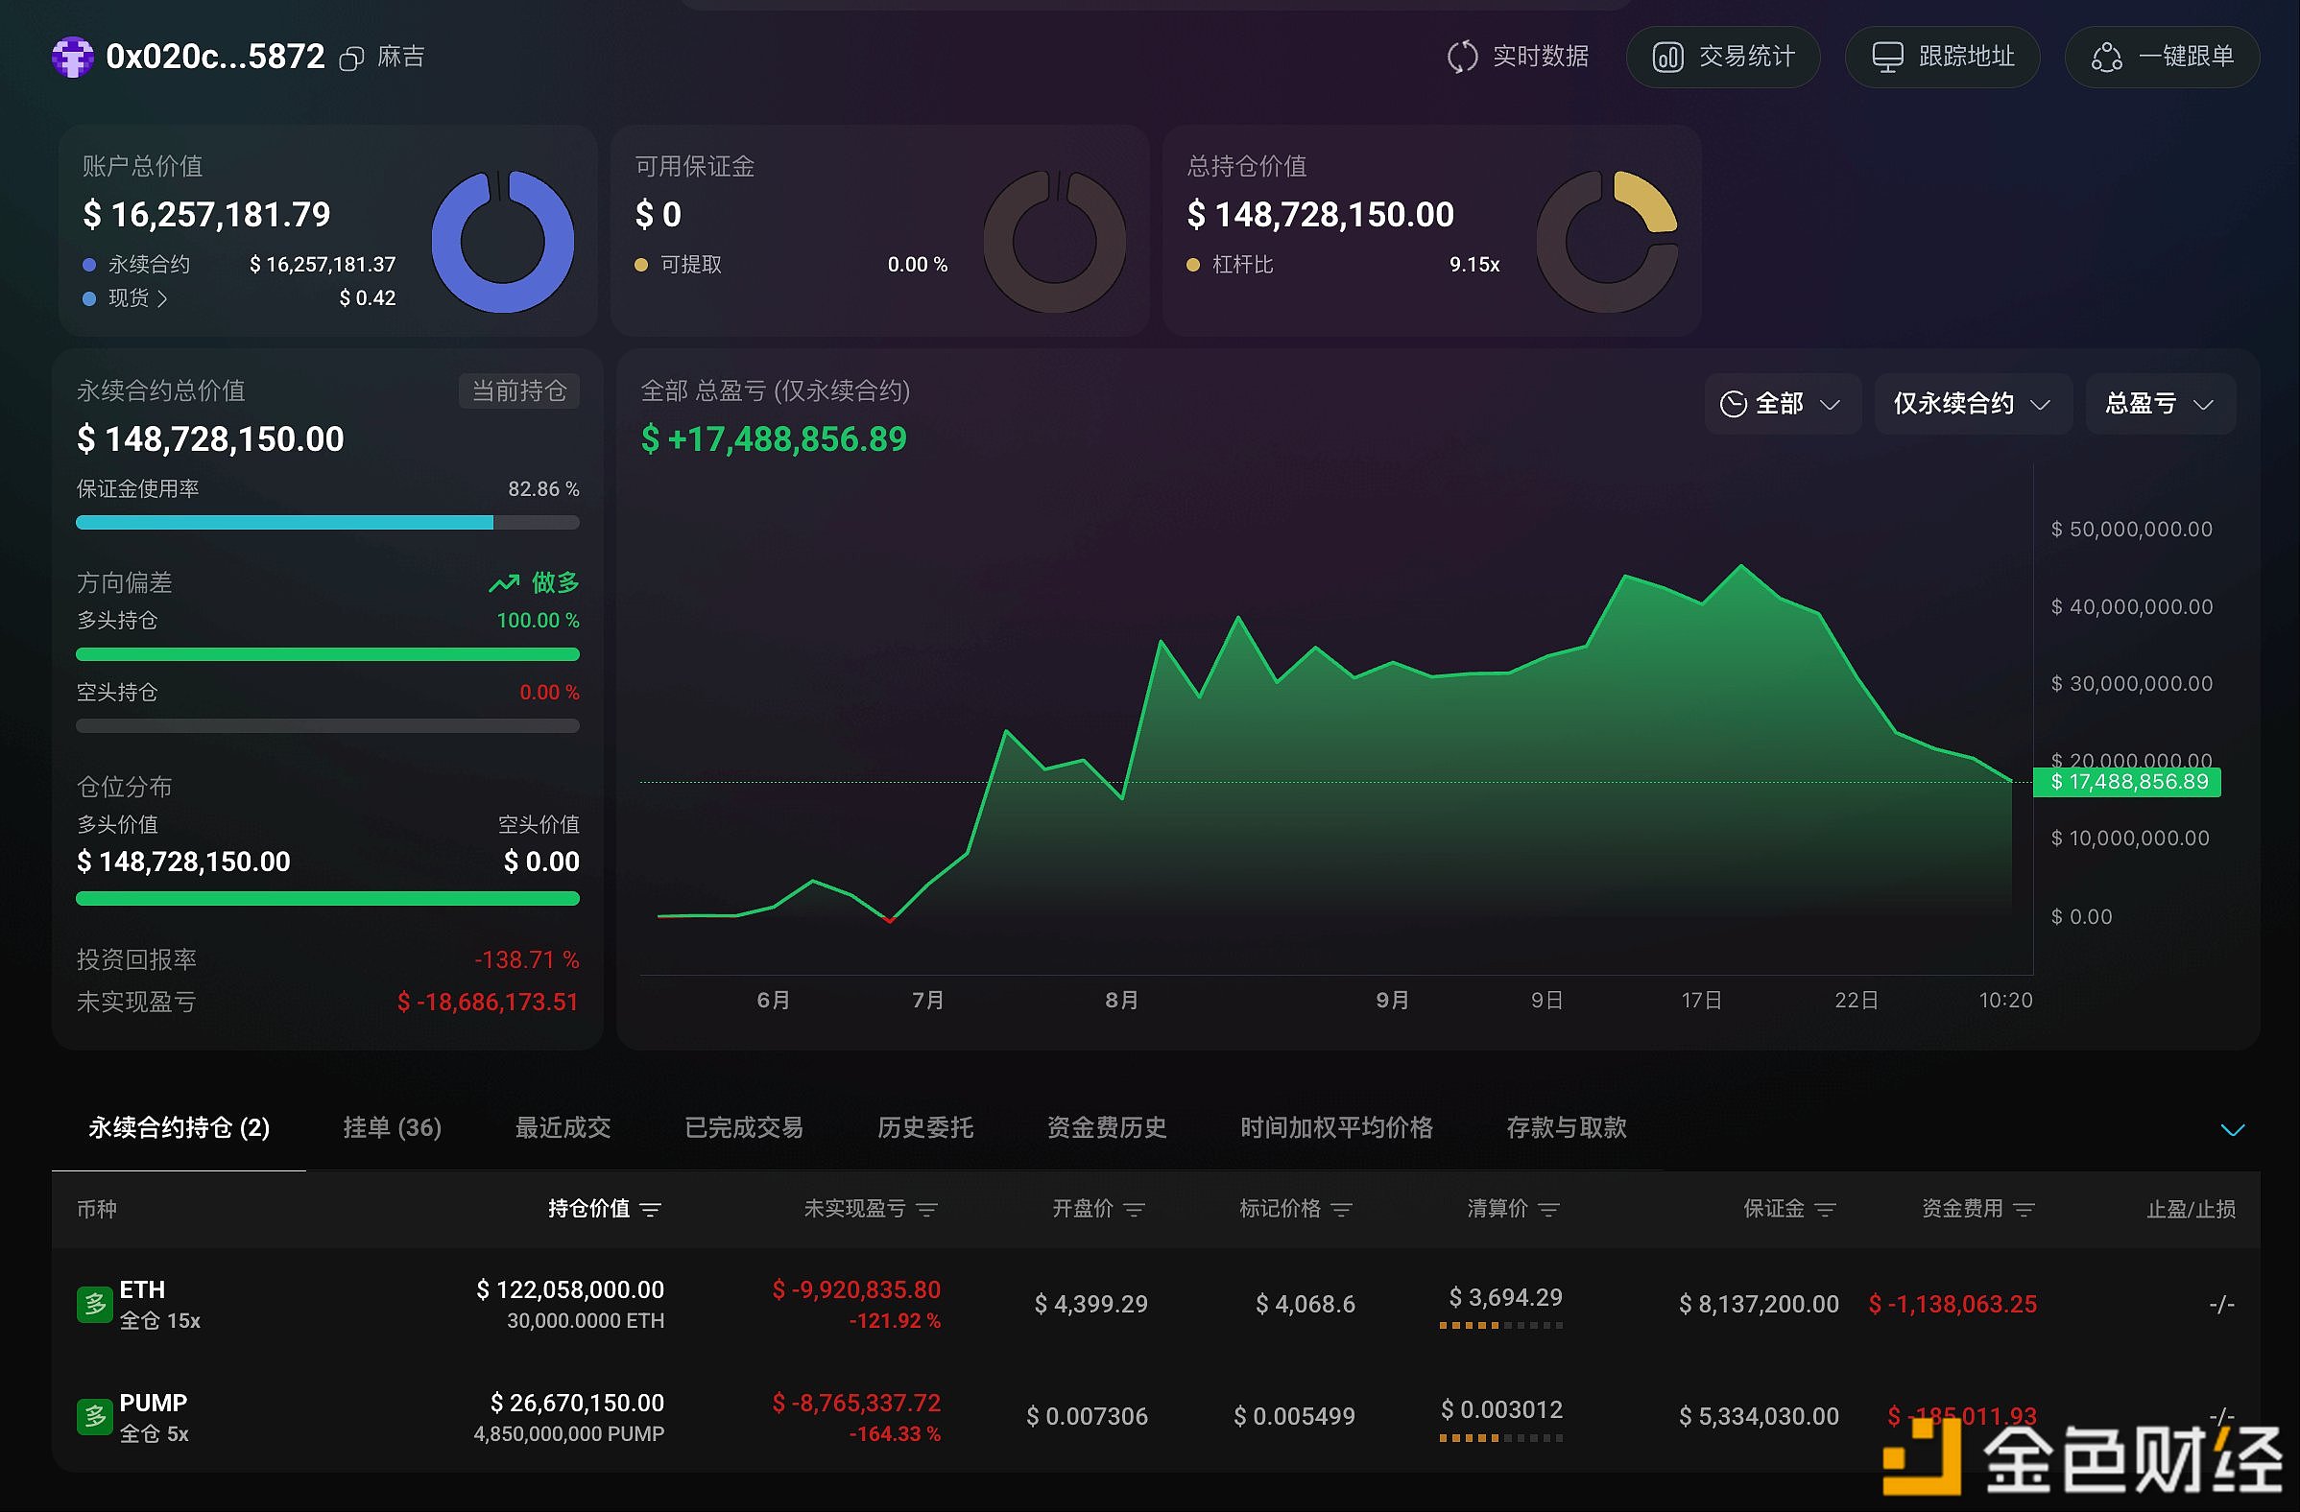
Task: Click the green 多 badge on ETH position
Action: pyautogui.click(x=94, y=1303)
